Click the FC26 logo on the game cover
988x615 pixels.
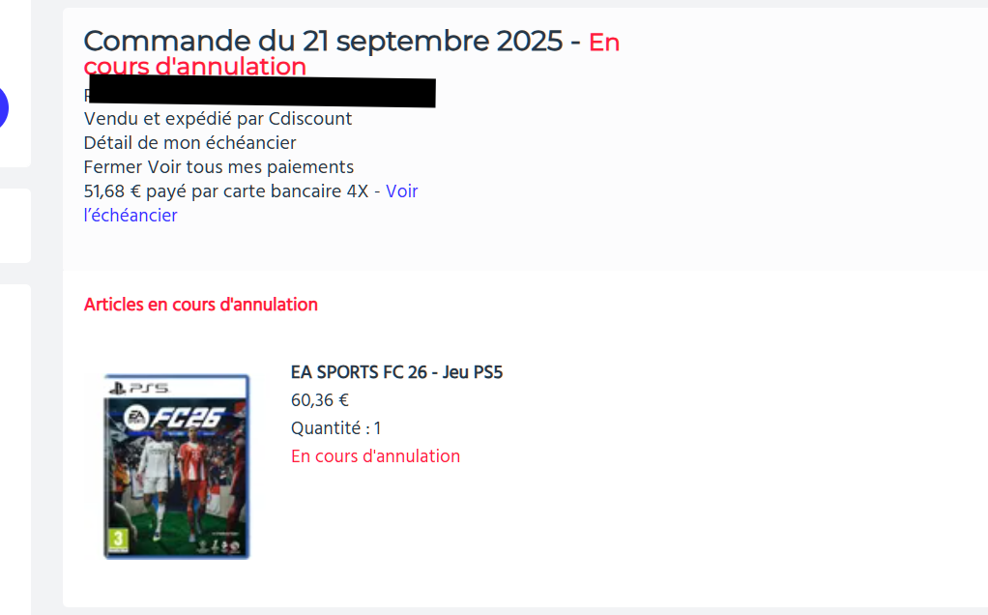click(187, 419)
